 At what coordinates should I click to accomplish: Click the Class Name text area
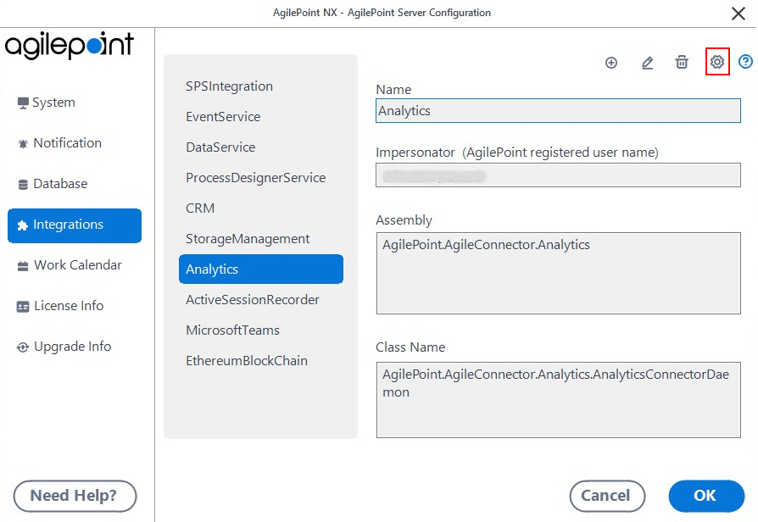[x=559, y=400]
